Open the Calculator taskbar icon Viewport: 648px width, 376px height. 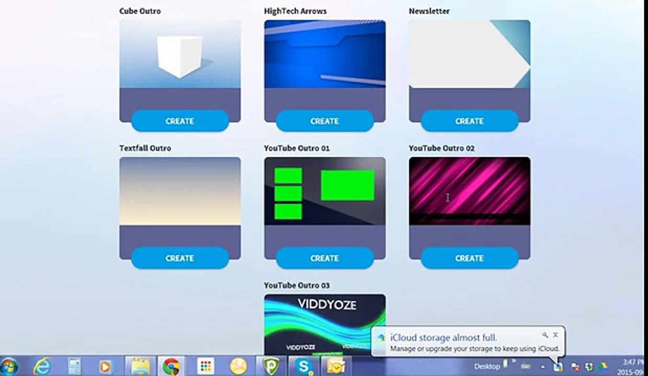pos(74,366)
